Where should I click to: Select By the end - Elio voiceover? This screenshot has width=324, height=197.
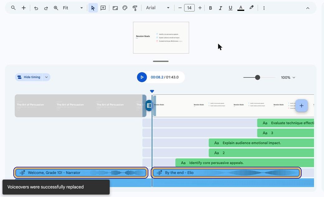click(x=226, y=173)
